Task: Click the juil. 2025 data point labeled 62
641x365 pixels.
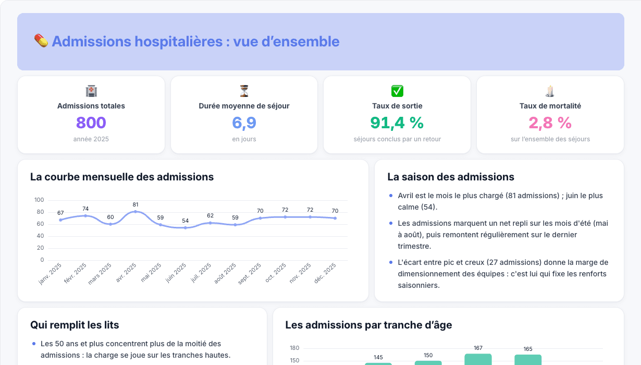Action: click(210, 223)
